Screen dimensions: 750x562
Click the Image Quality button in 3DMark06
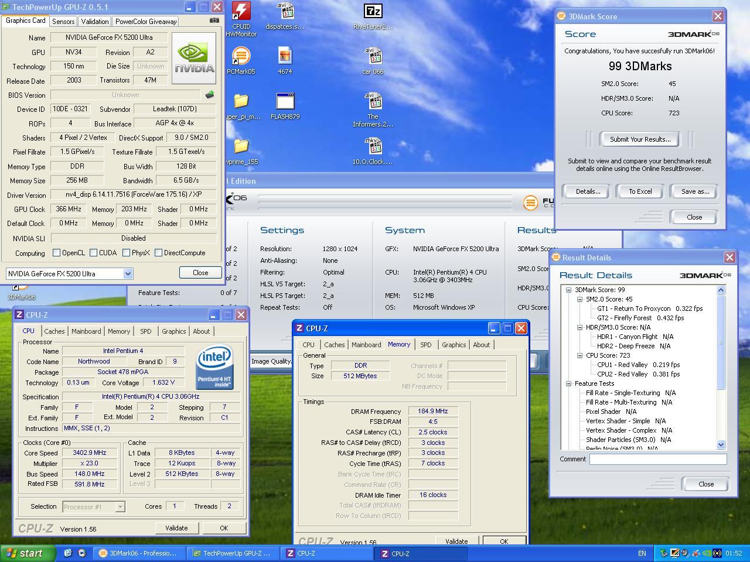(271, 361)
